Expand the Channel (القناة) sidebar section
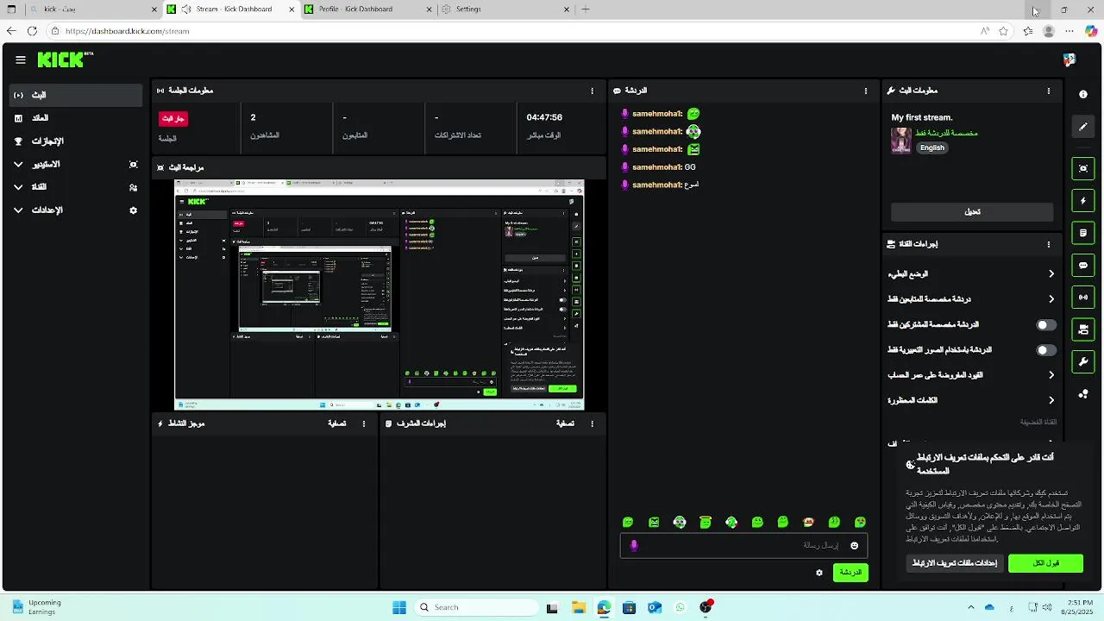The width and height of the screenshot is (1104, 621). [x=76, y=186]
